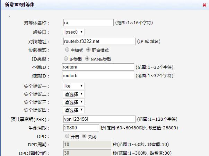Open the 虚接口 ipsec0 dropdown
The height and width of the screenshot is (156, 209).
click(x=74, y=32)
